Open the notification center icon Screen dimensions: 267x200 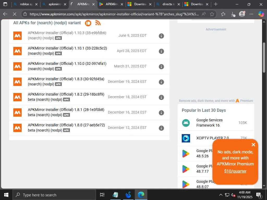click(259, 195)
